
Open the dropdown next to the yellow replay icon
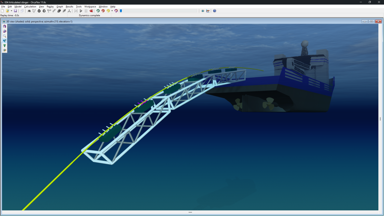[111, 11]
